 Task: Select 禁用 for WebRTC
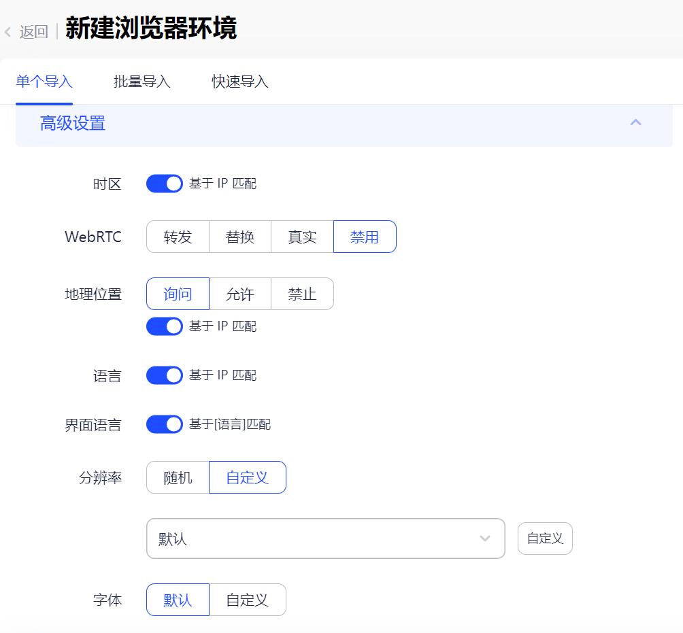[x=365, y=237]
